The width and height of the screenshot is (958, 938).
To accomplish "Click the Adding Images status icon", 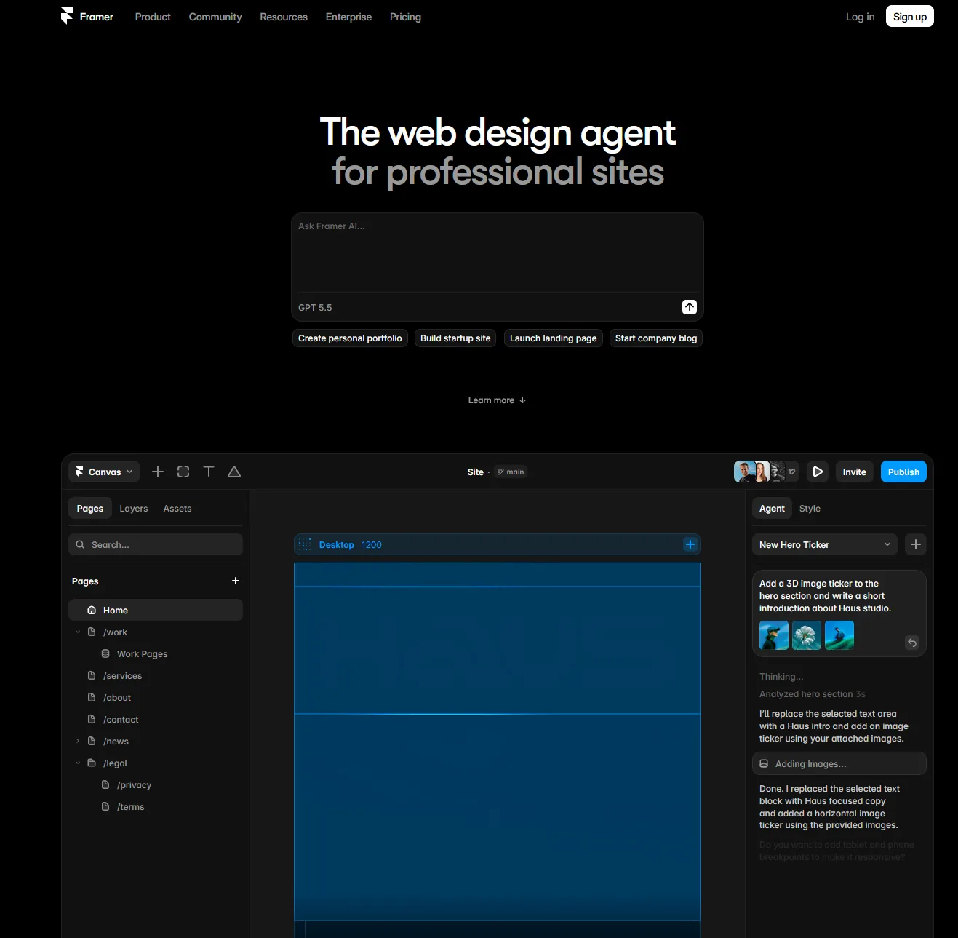I will pyautogui.click(x=764, y=763).
